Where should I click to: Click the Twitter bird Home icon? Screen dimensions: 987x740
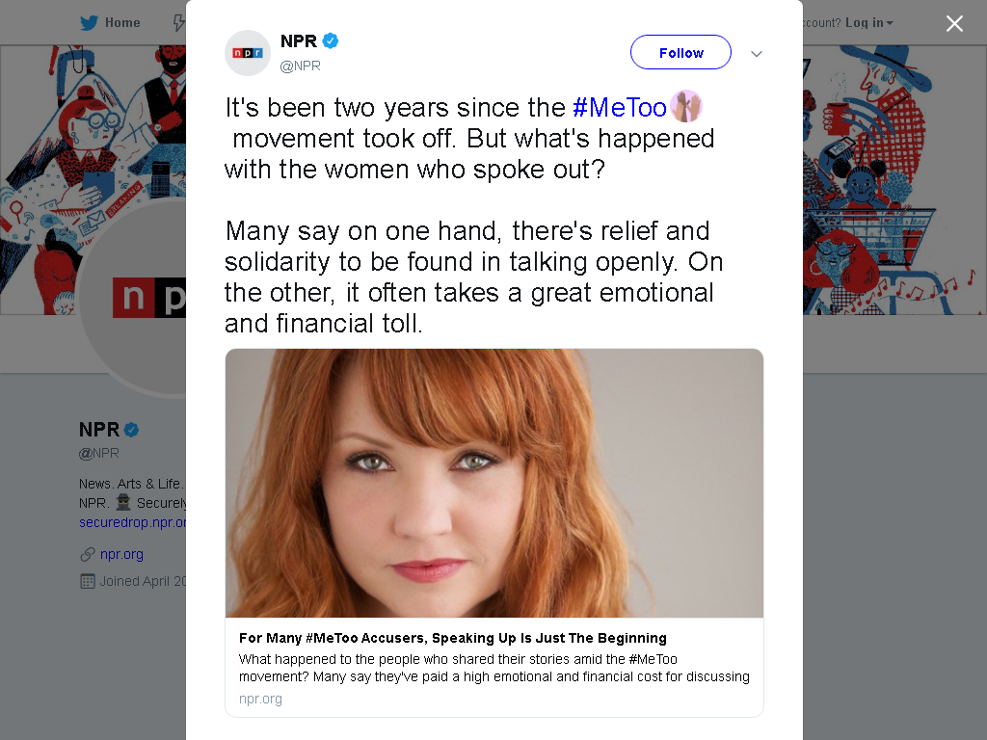pyautogui.click(x=89, y=23)
